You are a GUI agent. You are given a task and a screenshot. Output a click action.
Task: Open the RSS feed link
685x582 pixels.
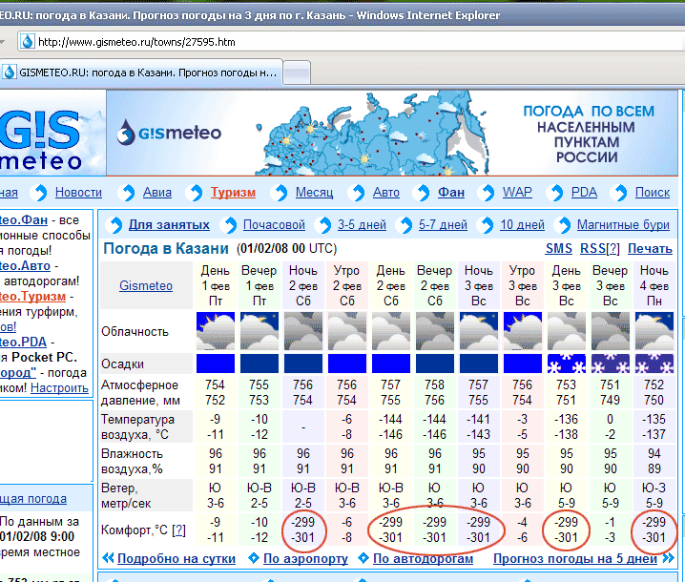coord(592,248)
